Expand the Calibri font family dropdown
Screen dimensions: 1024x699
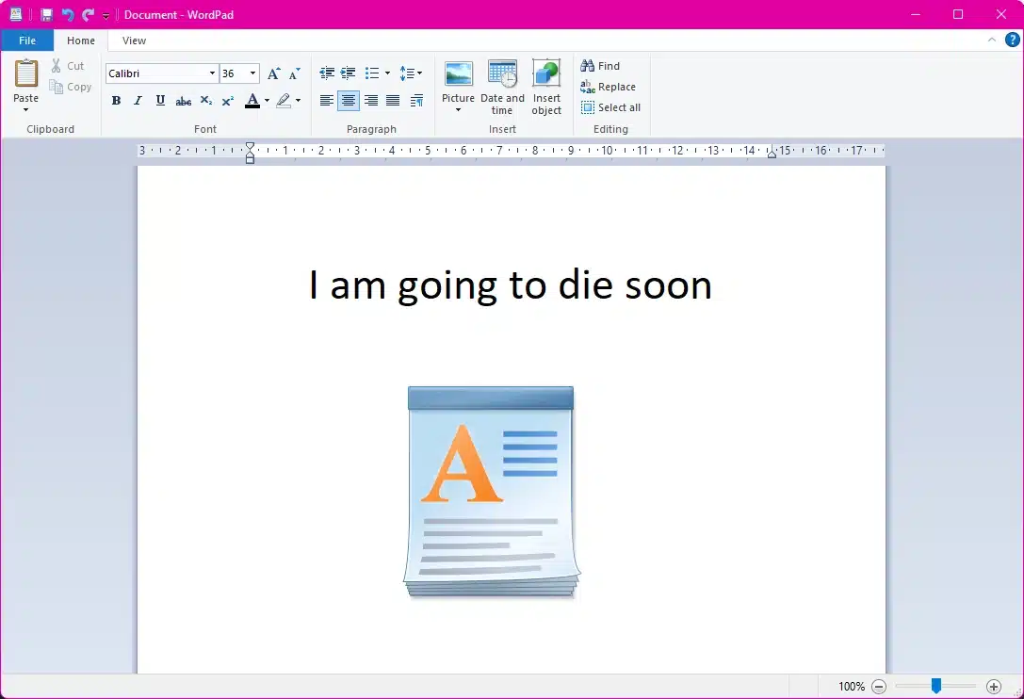tap(212, 73)
